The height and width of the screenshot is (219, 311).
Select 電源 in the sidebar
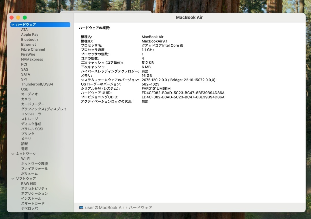pyautogui.click(x=25, y=149)
